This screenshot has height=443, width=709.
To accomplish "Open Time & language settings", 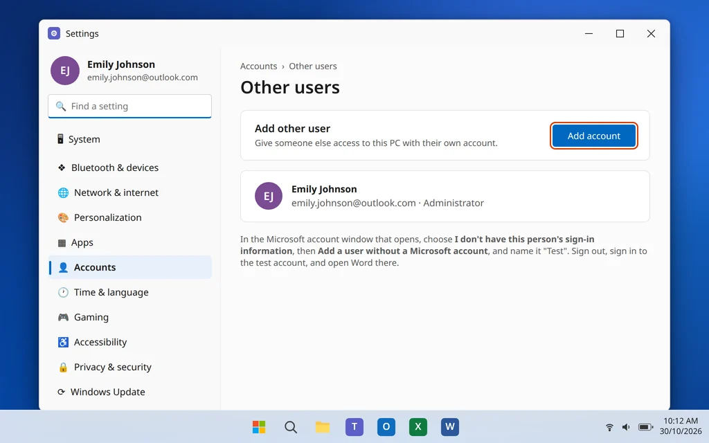I will click(x=129, y=292).
